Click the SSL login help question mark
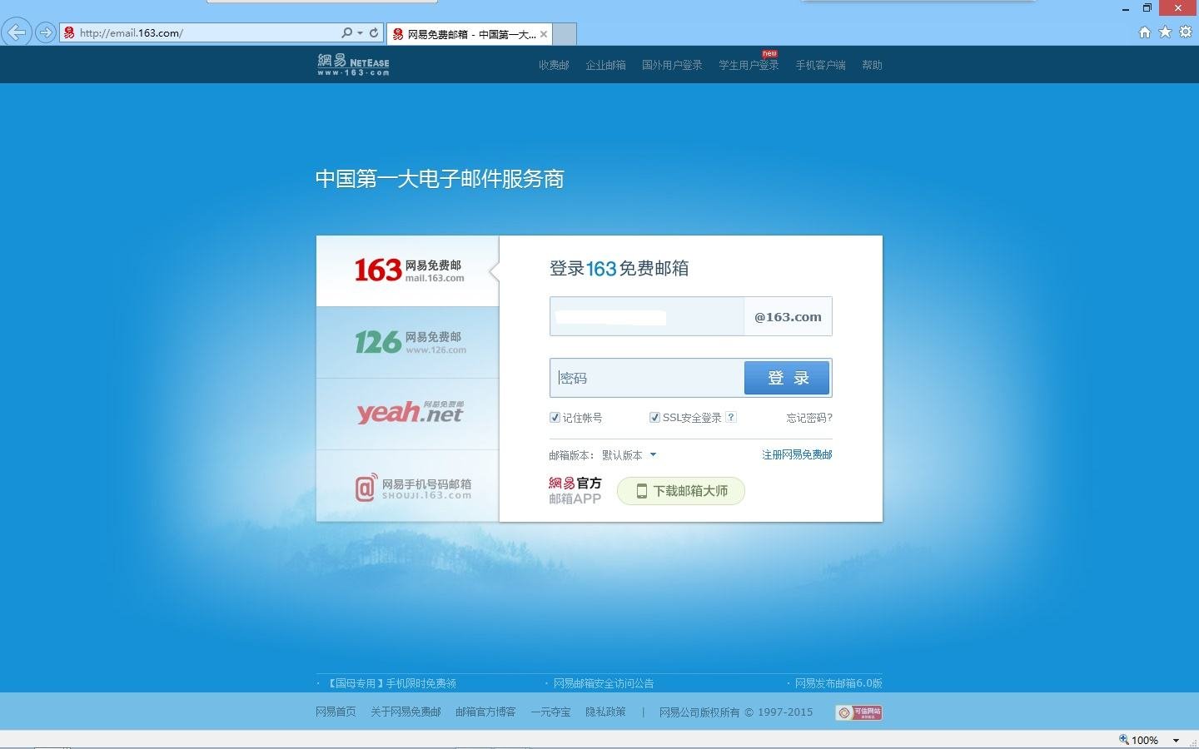The image size is (1199, 749). (731, 418)
